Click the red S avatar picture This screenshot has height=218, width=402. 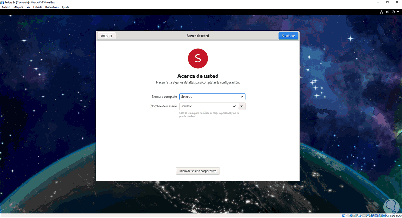198,58
